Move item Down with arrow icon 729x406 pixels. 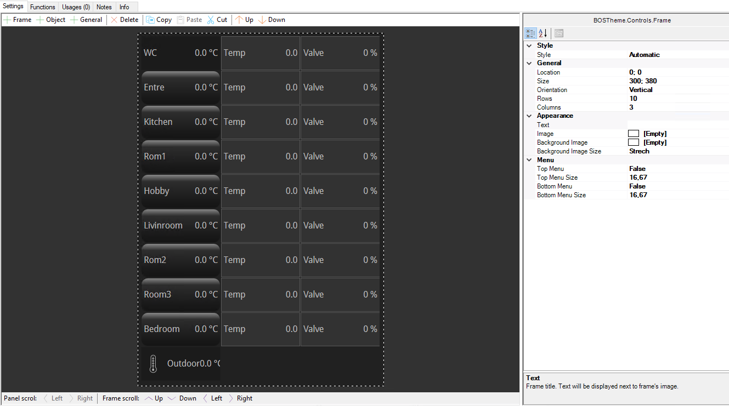pyautogui.click(x=262, y=20)
